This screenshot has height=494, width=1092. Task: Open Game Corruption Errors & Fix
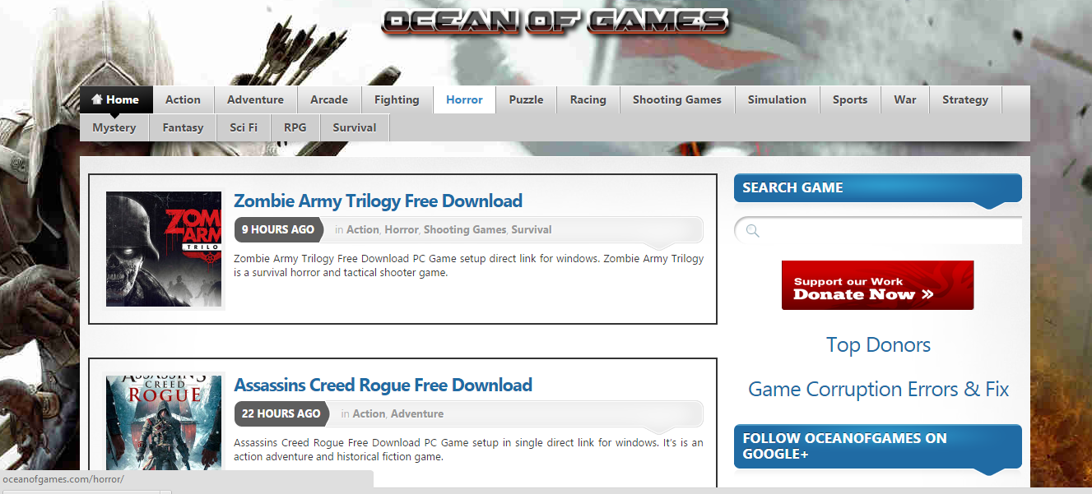[878, 389]
